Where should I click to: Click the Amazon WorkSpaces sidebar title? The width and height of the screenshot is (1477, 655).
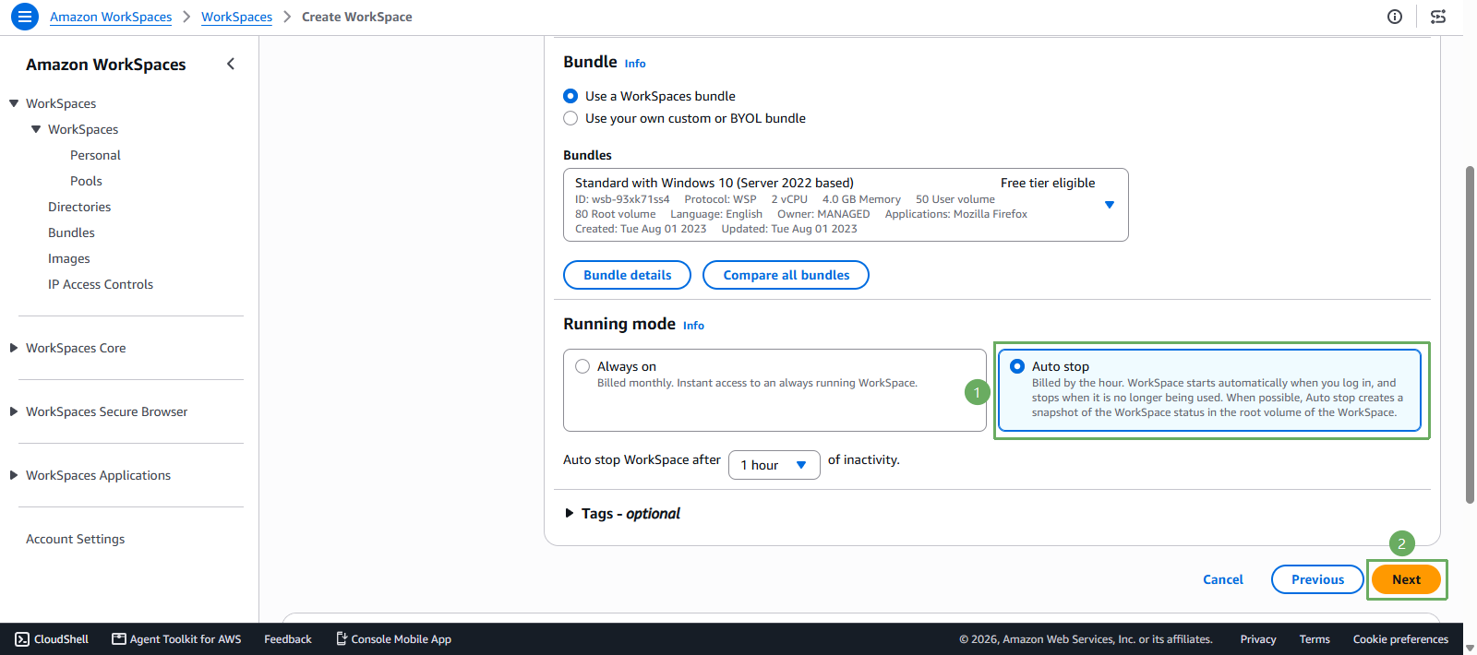[x=106, y=65]
